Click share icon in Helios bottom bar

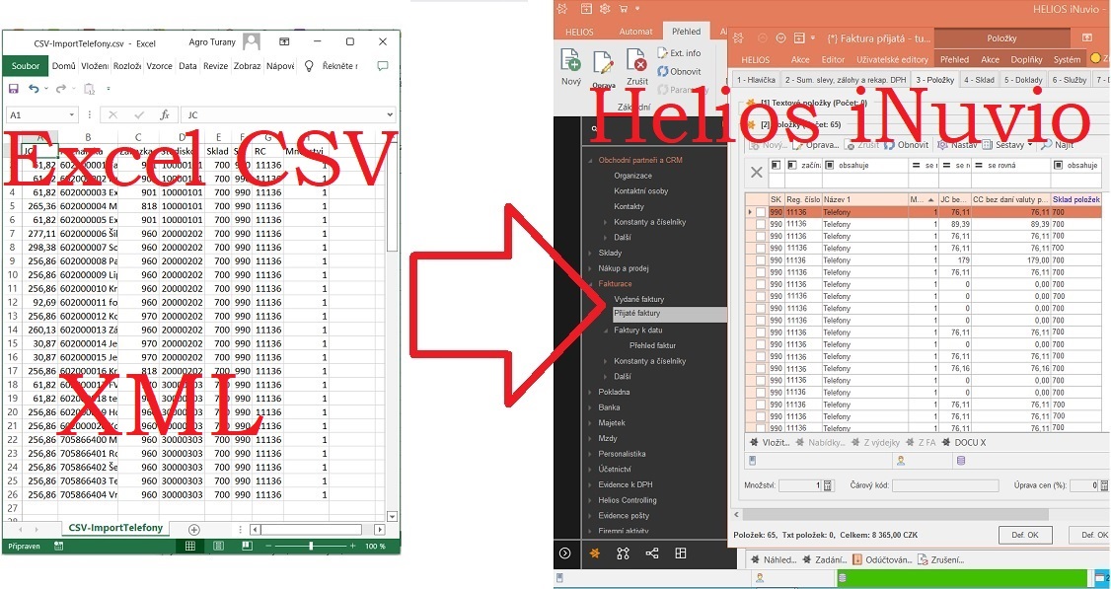652,553
